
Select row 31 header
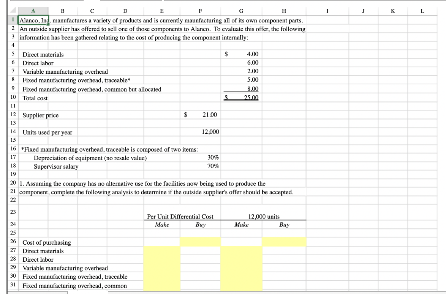(x=13, y=285)
